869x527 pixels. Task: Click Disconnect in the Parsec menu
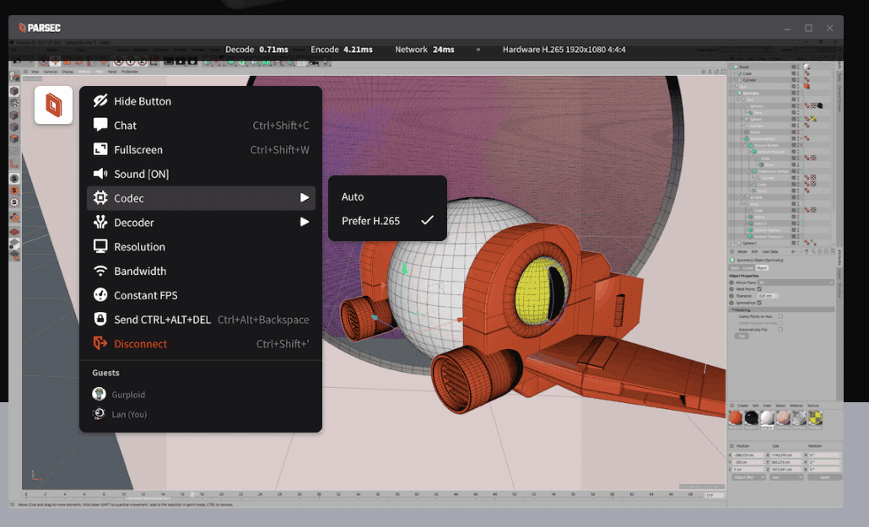[140, 344]
